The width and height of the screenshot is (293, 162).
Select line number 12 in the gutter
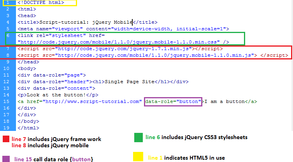pyautogui.click(x=6, y=82)
